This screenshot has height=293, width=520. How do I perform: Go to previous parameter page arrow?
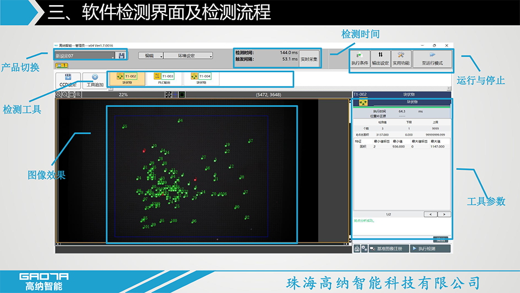coord(430,214)
